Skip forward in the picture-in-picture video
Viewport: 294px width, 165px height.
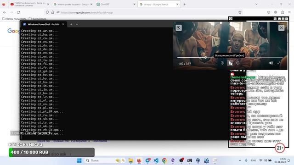pos(238,63)
